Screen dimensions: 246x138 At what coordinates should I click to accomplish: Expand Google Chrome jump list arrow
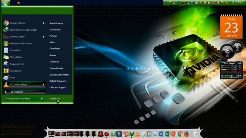[43, 23]
